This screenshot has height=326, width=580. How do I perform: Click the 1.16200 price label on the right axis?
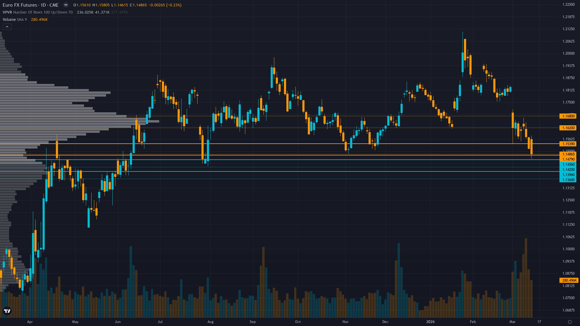pos(568,128)
